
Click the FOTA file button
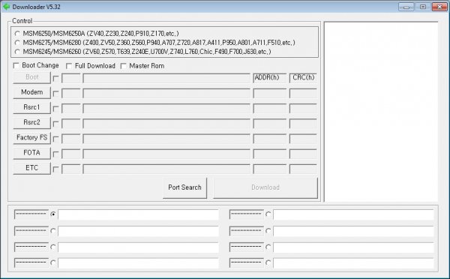(x=31, y=153)
